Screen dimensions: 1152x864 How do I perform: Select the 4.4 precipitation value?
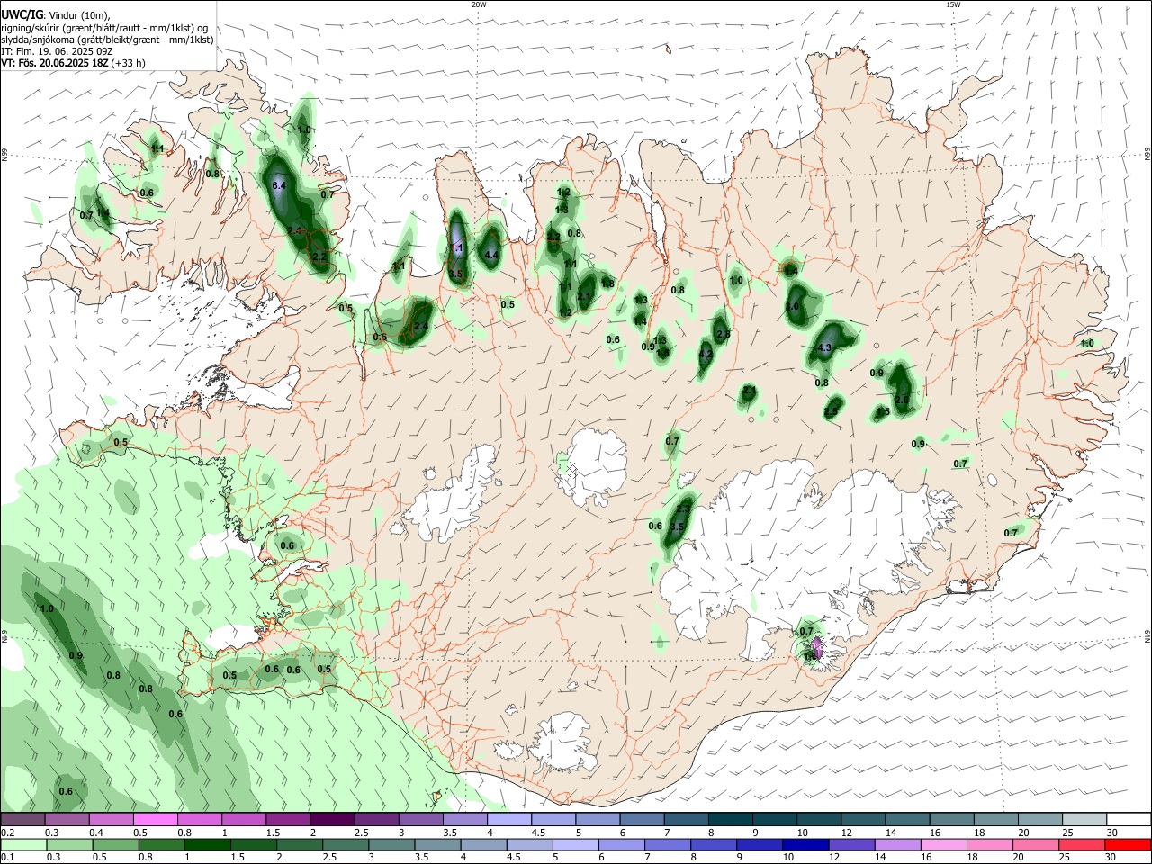click(x=491, y=255)
